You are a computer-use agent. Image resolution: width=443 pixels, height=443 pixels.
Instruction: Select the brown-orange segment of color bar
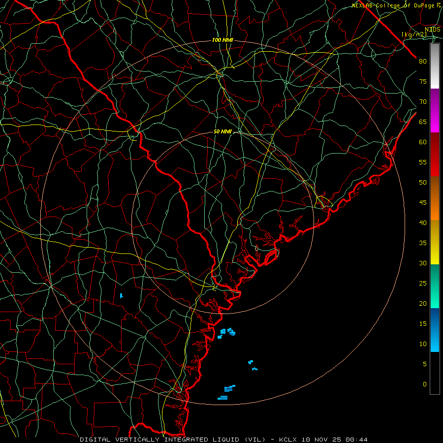pyautogui.click(x=435, y=198)
